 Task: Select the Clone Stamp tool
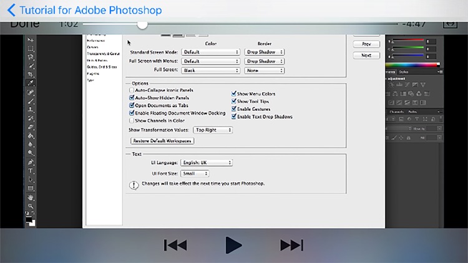tap(31, 110)
